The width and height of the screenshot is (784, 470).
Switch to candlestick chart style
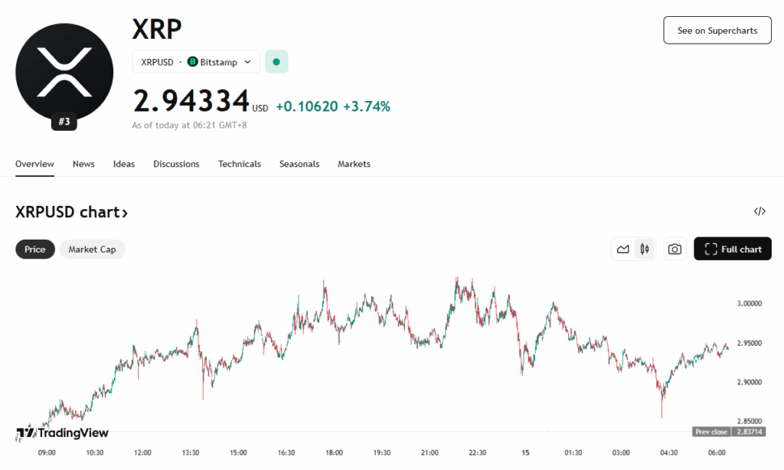645,249
